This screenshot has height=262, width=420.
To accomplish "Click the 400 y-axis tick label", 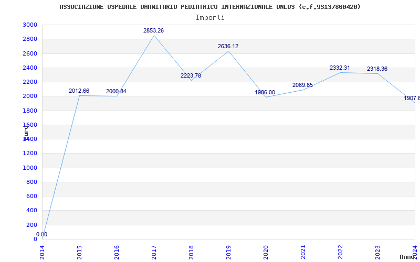I will tap(31, 211).
